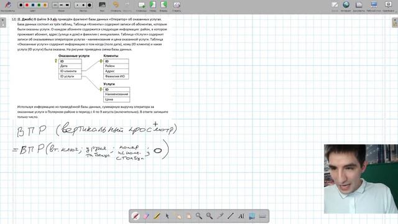This screenshot has width=398, height=224.
Task: Select the Draw line tool
Action: (x=231, y=216)
